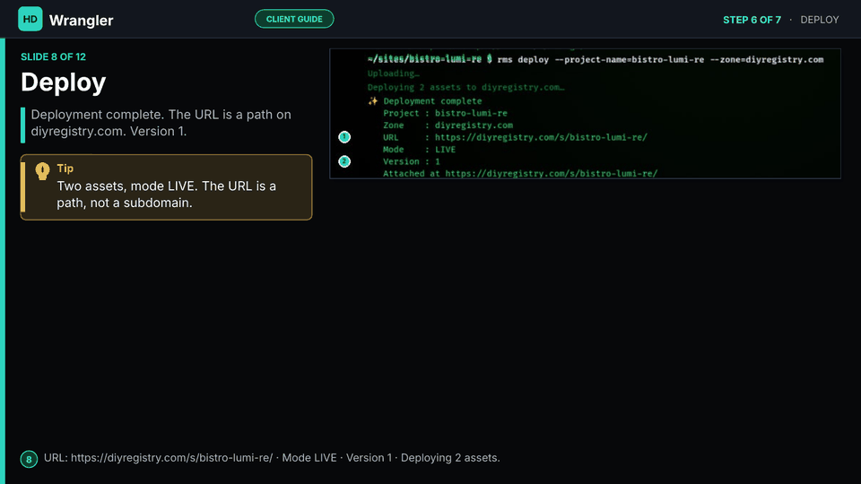The image size is (861, 484).
Task: Click the yellow Tip label
Action: click(x=65, y=169)
